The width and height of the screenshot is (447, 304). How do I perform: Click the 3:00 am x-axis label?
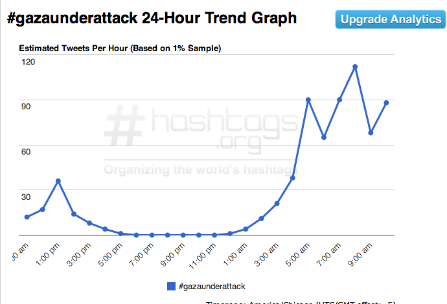268,254
